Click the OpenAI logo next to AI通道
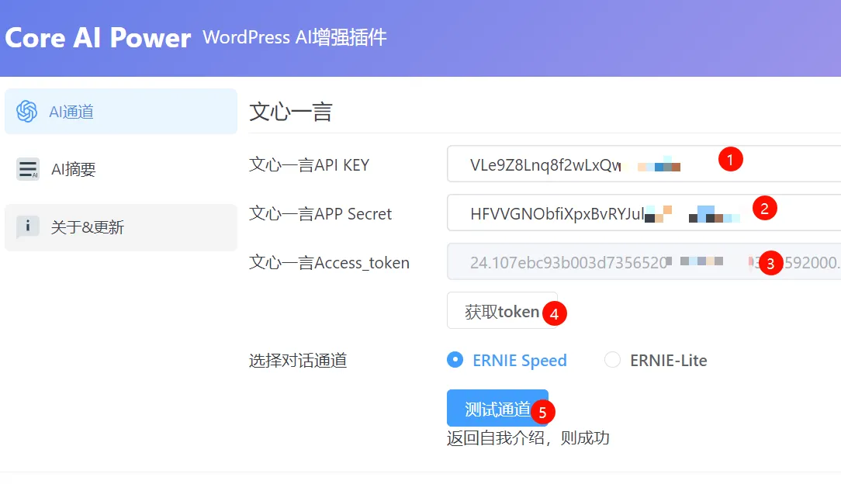Screen dimensions: 841x491 tap(28, 112)
